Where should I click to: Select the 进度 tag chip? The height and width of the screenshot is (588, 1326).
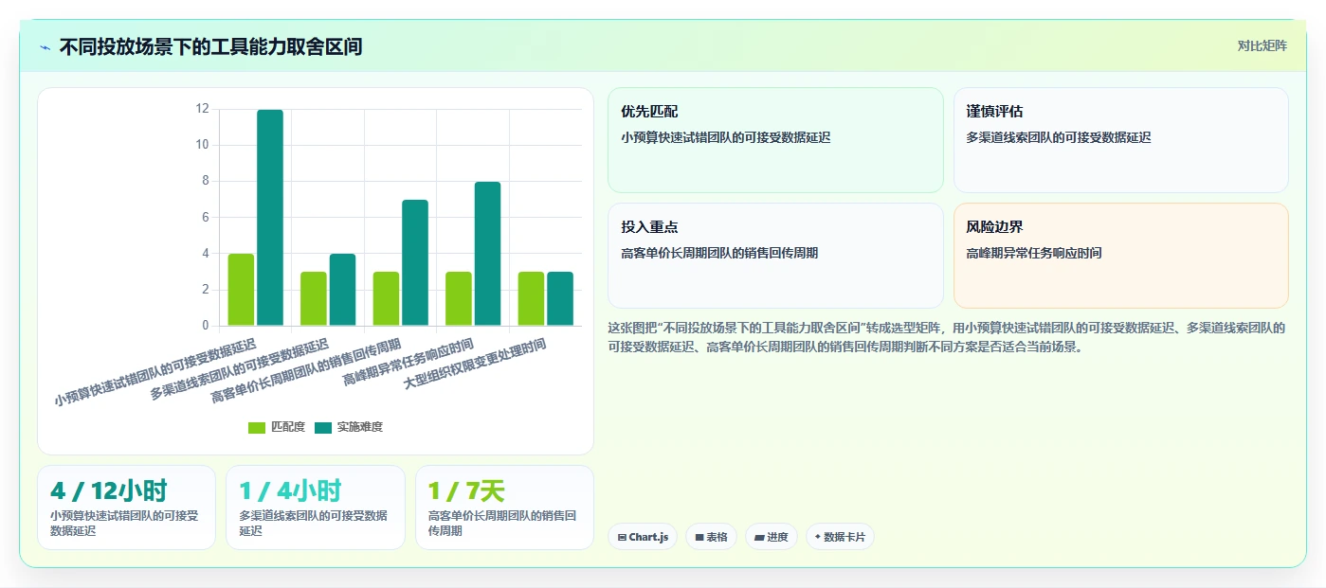coord(772,537)
